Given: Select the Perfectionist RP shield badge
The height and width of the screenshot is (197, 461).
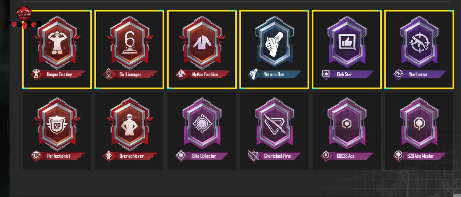Looking at the screenshot, I should click(x=57, y=131).
